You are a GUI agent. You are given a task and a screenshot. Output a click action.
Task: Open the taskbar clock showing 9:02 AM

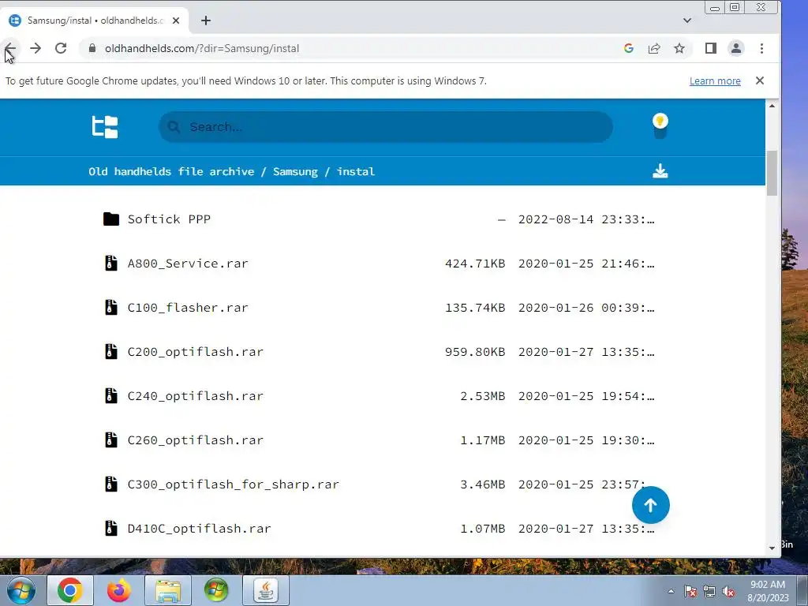(768, 591)
